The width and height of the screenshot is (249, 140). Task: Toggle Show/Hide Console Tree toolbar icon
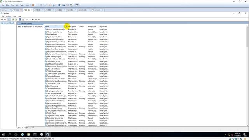click(9, 19)
